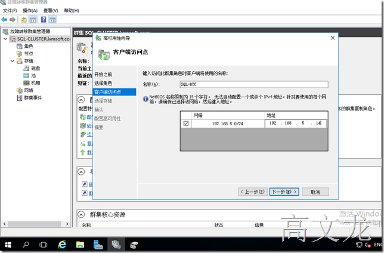Select wizard step 客户端访问点
The height and width of the screenshot is (253, 384).
tap(114, 92)
